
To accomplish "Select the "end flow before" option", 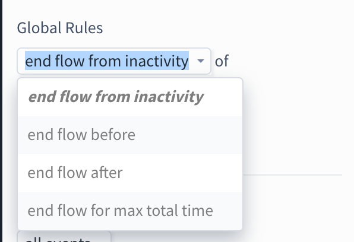I will tap(130, 135).
